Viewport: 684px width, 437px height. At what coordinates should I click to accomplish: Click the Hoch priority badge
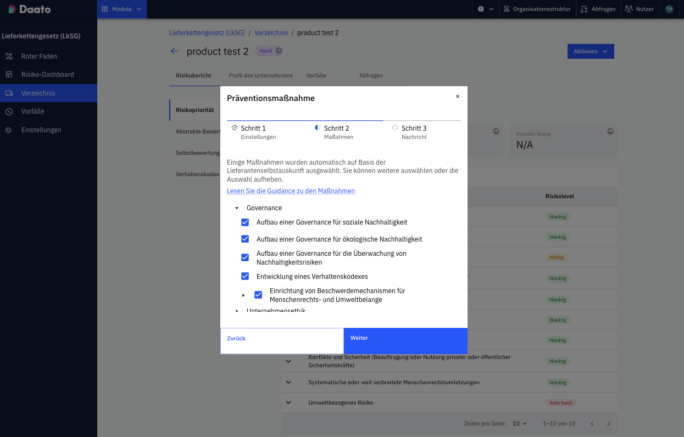click(x=269, y=51)
